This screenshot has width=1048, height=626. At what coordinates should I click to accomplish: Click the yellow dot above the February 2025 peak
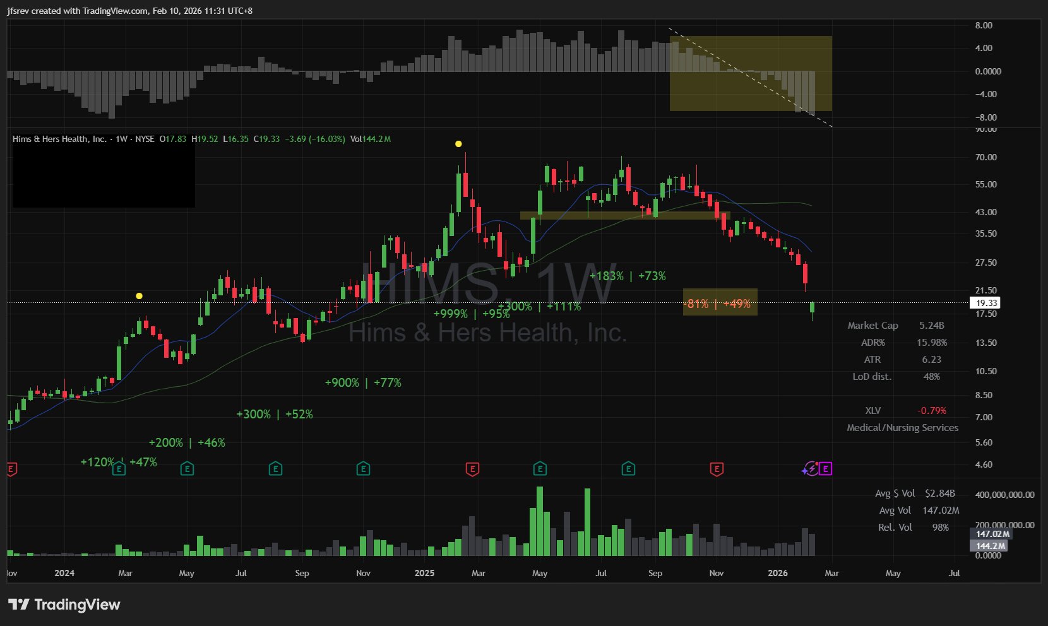pos(458,144)
